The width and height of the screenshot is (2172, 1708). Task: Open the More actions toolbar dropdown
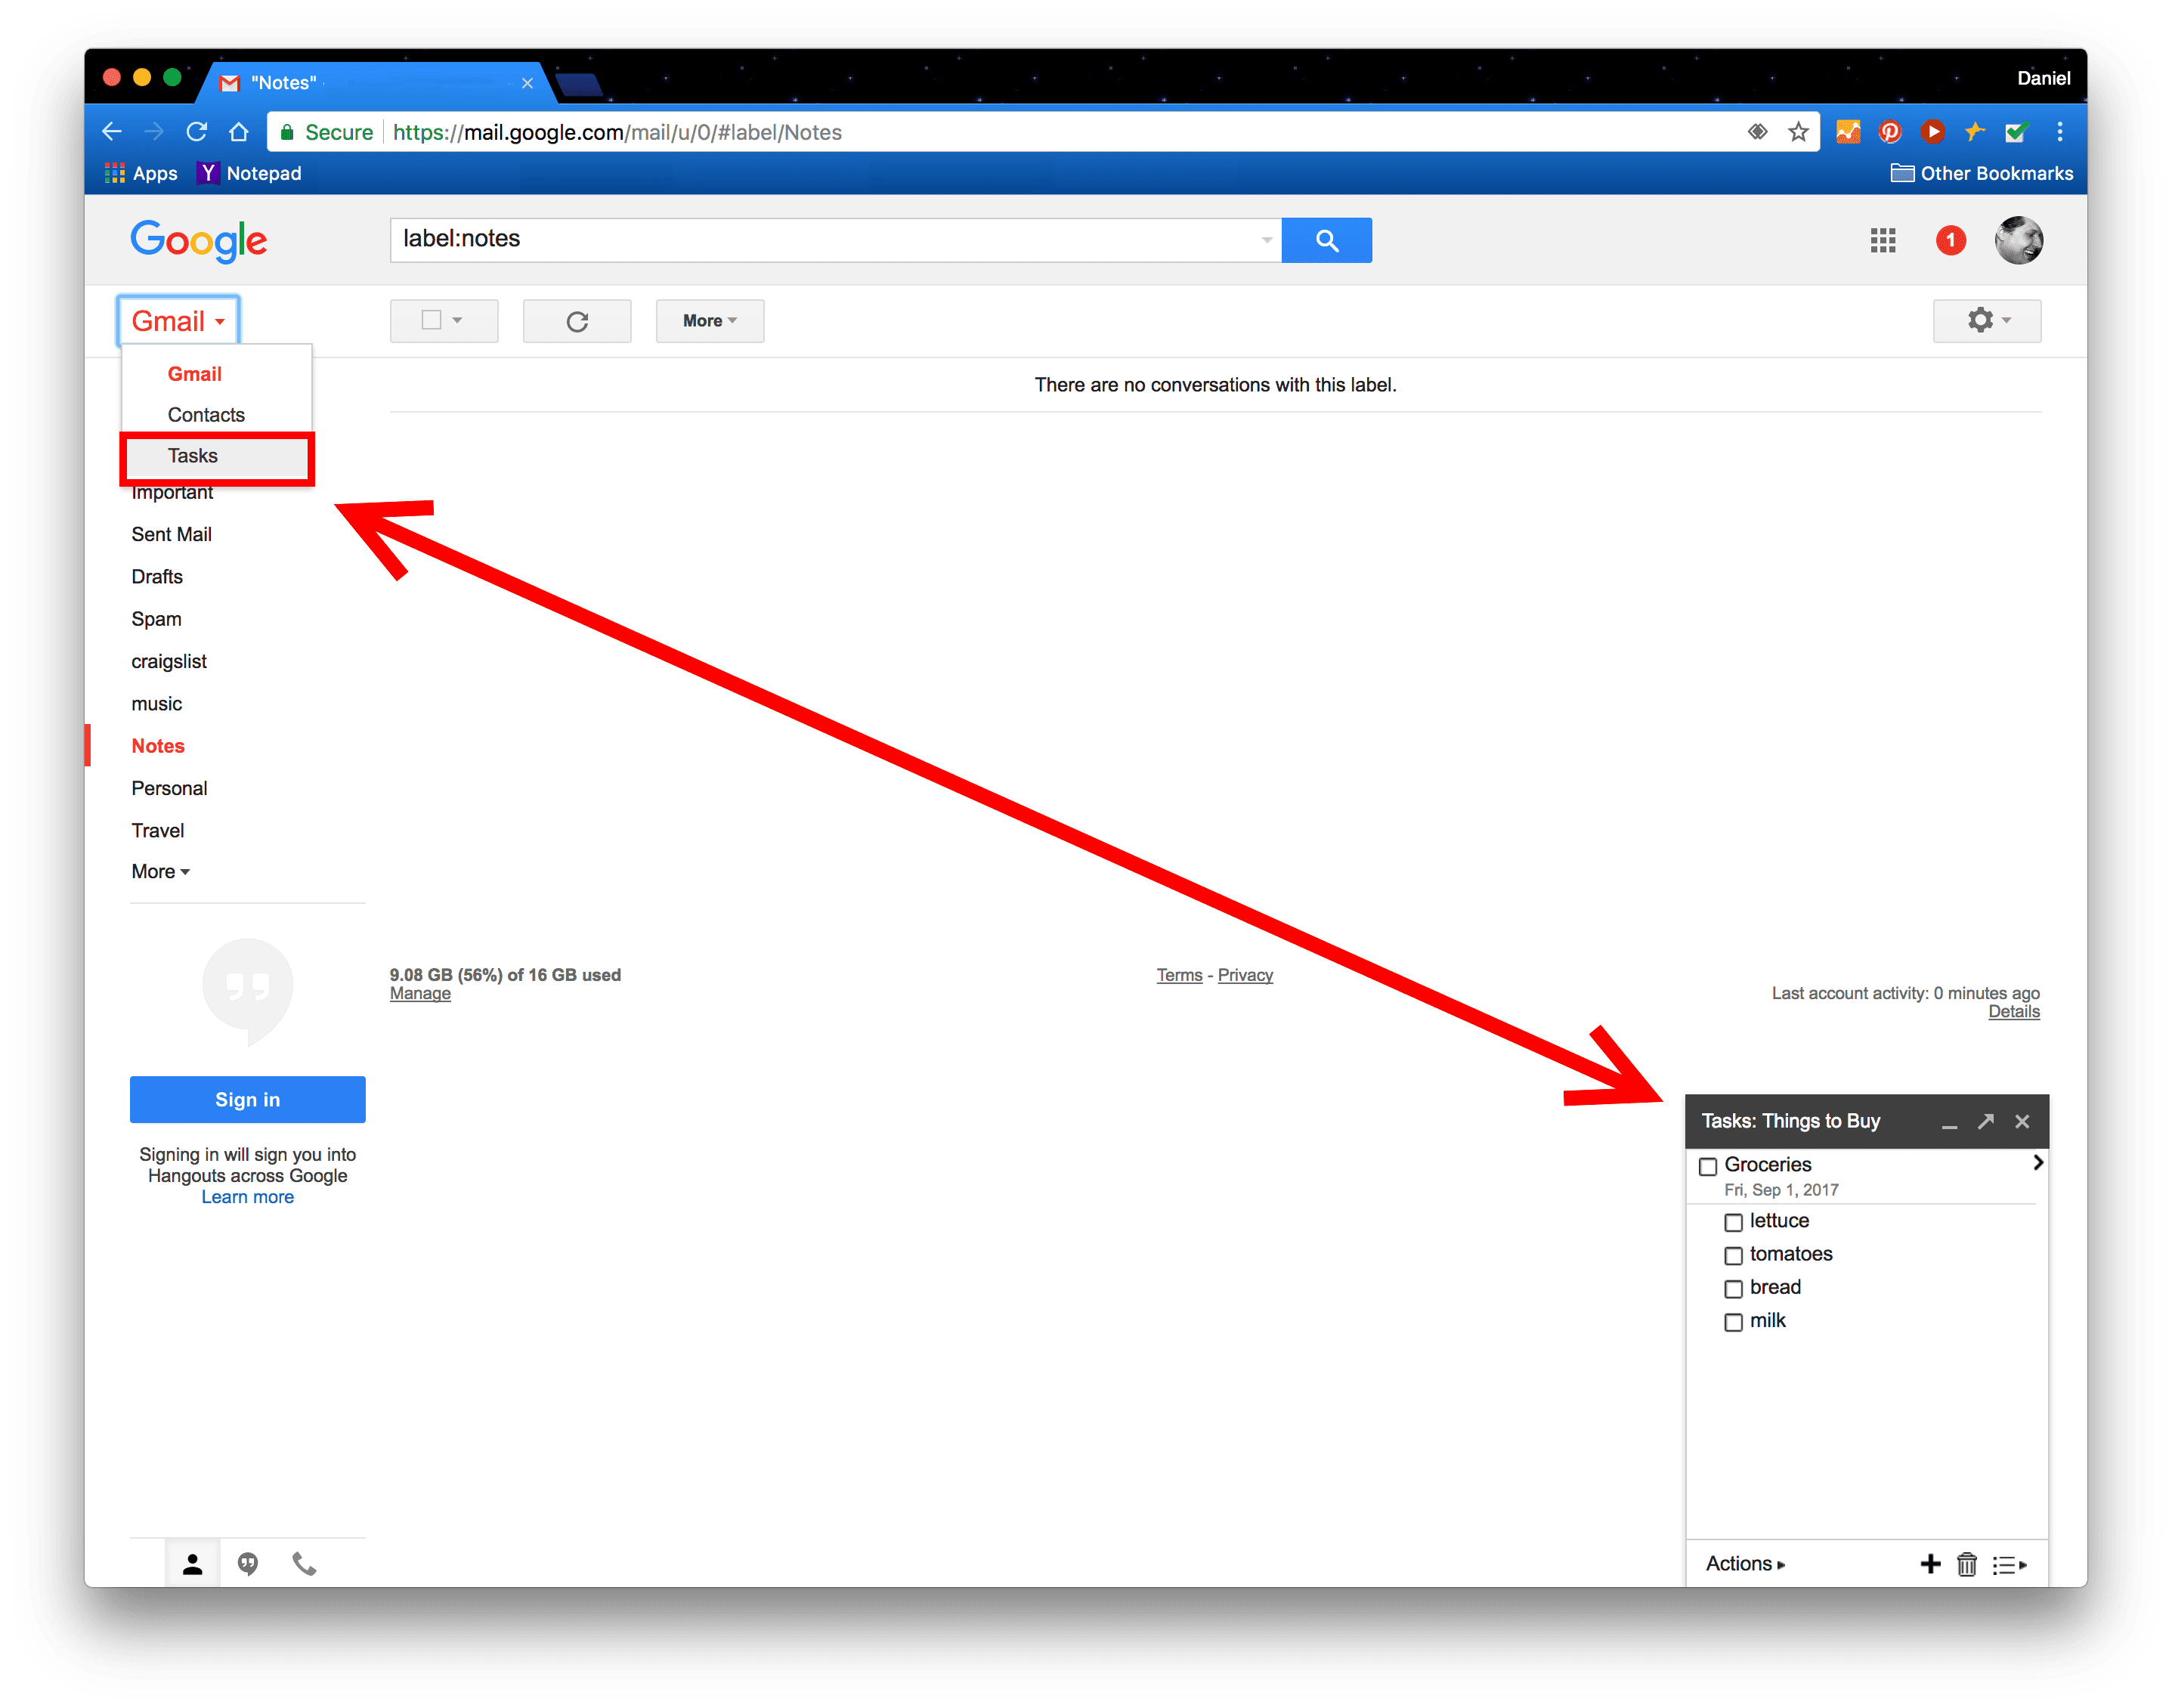click(x=710, y=321)
